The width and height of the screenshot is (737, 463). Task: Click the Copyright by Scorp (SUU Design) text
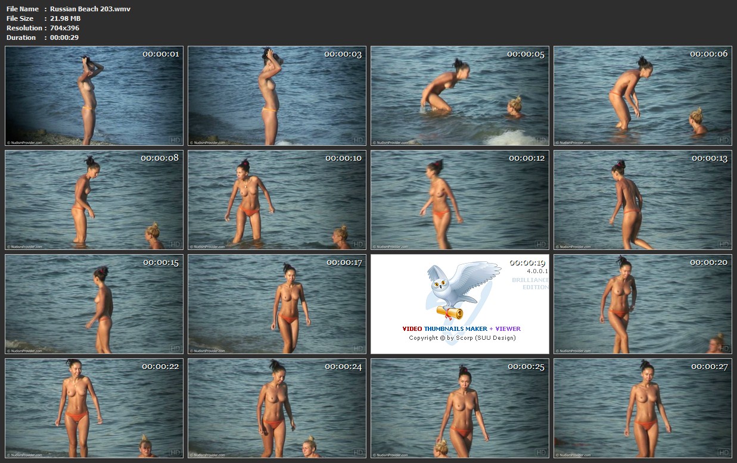click(x=462, y=338)
